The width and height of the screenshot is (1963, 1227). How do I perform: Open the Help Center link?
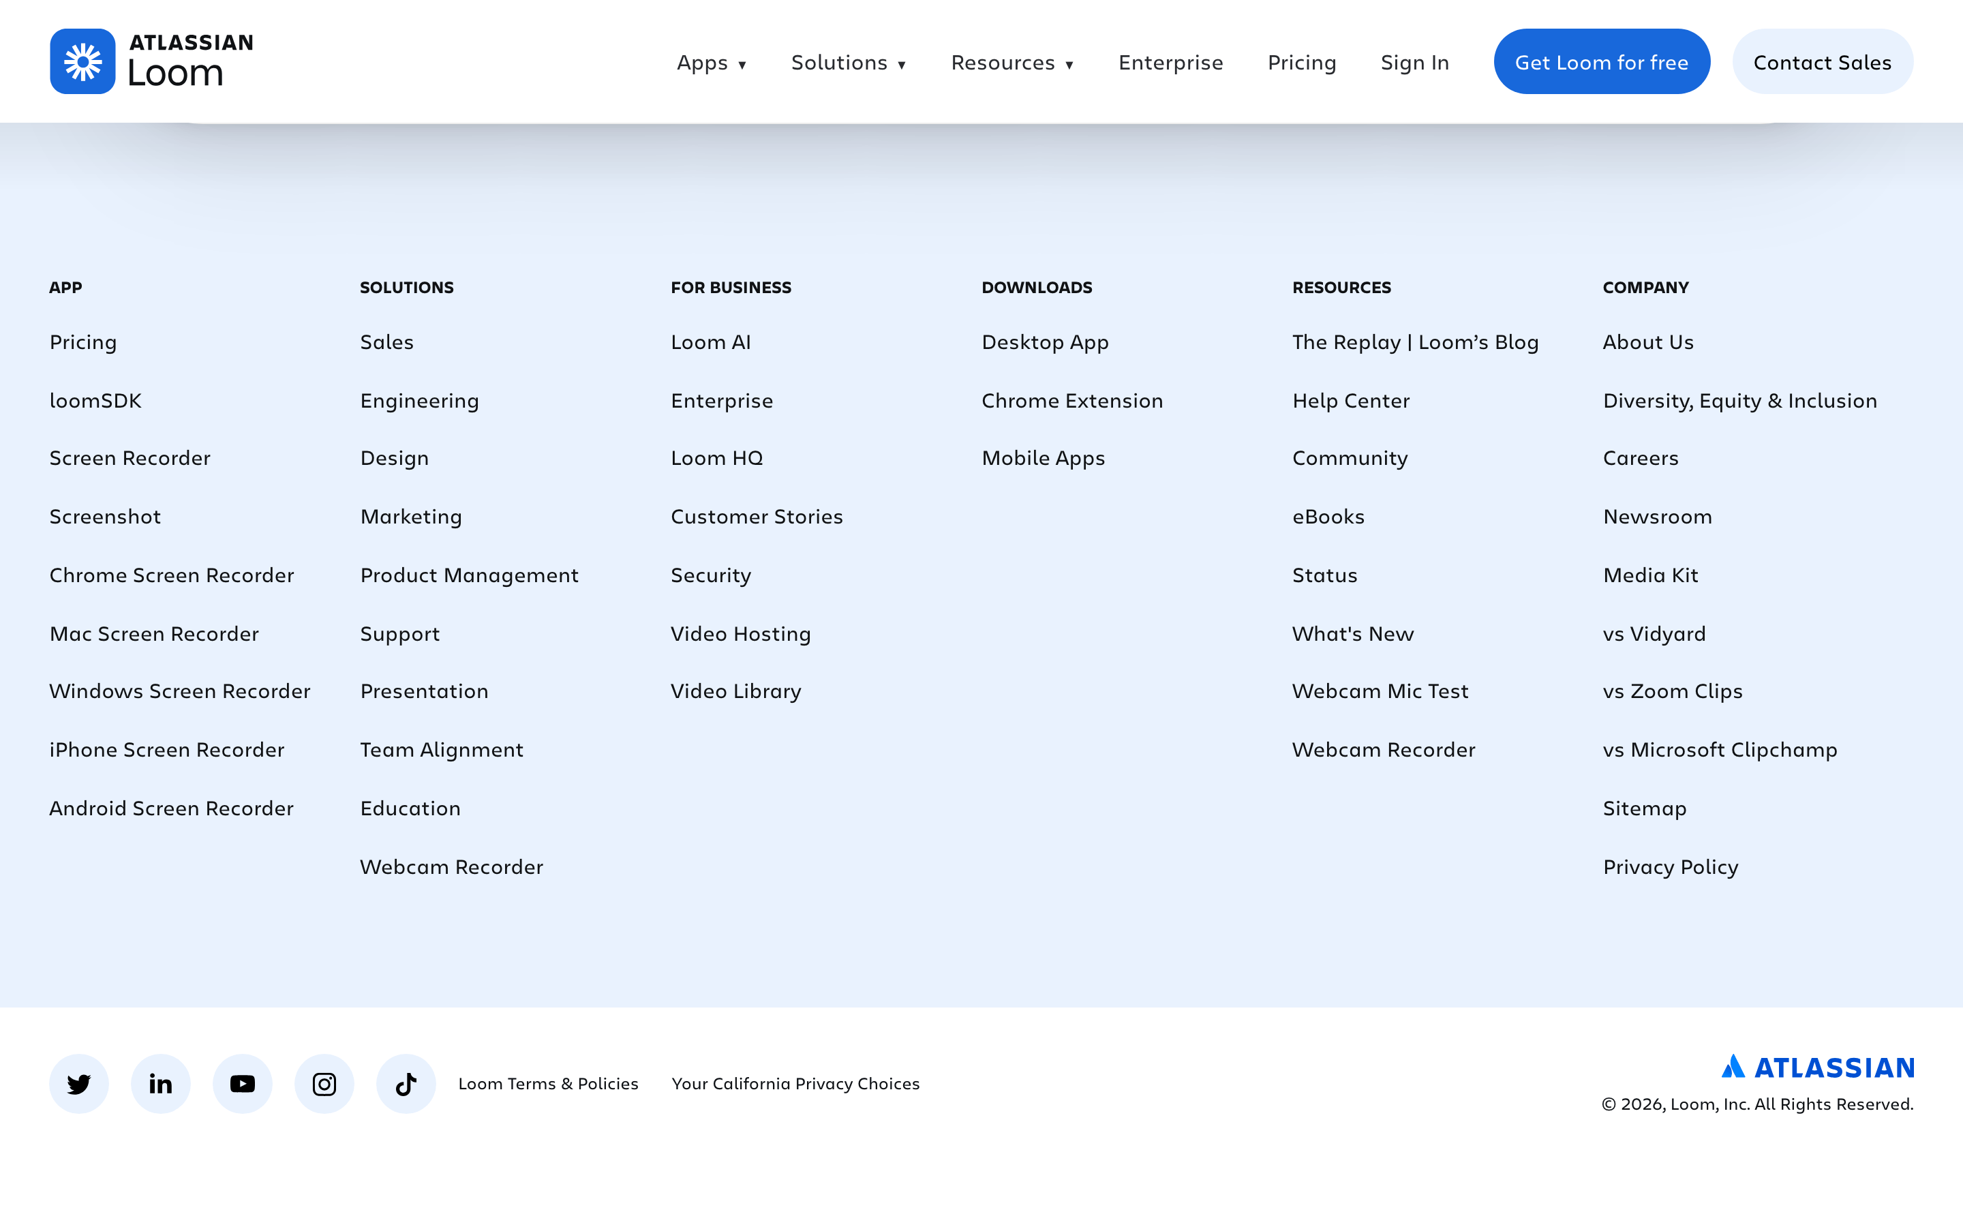click(x=1352, y=401)
